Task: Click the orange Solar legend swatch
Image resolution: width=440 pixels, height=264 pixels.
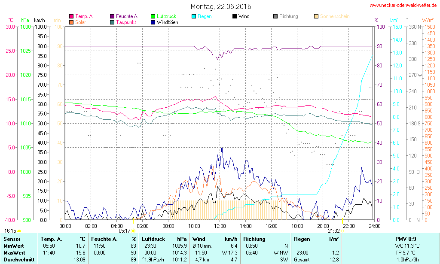Action: (x=71, y=22)
